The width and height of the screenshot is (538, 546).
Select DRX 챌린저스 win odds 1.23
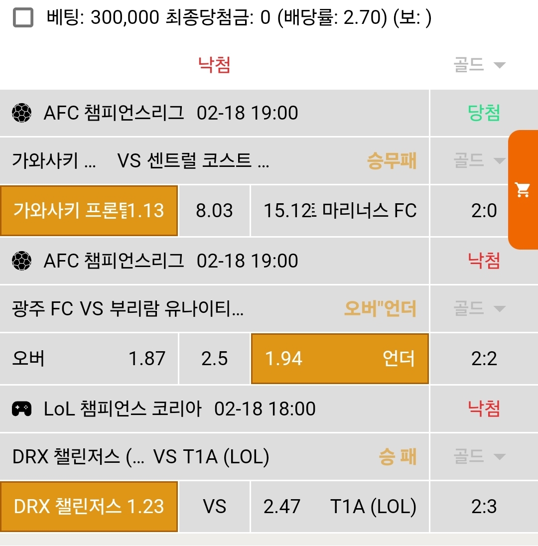tap(89, 507)
